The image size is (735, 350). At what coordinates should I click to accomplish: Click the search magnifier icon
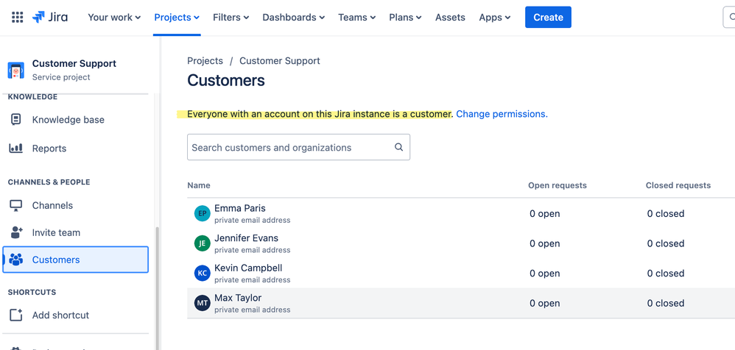tap(398, 147)
